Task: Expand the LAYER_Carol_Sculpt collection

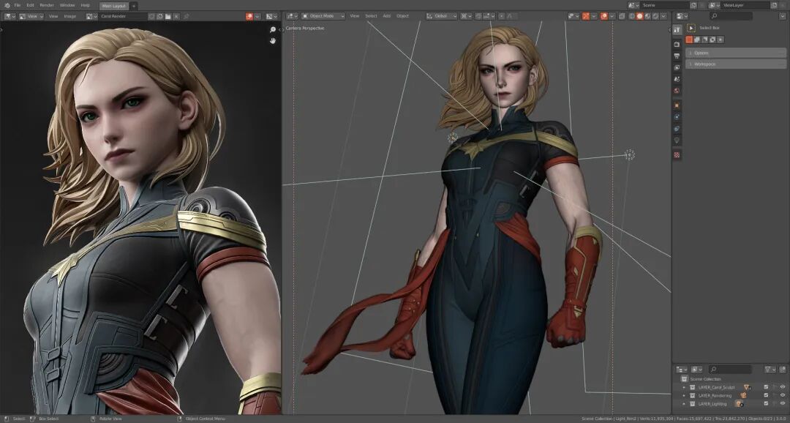Action: 684,387
